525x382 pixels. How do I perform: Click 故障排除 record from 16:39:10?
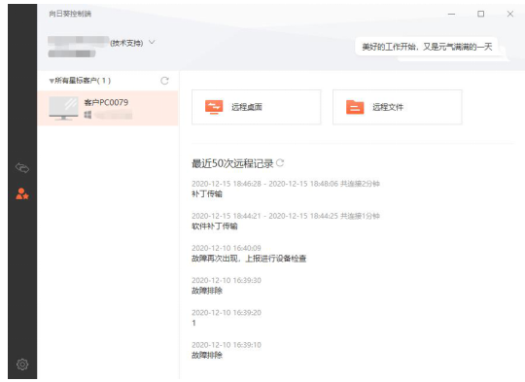[x=207, y=355]
